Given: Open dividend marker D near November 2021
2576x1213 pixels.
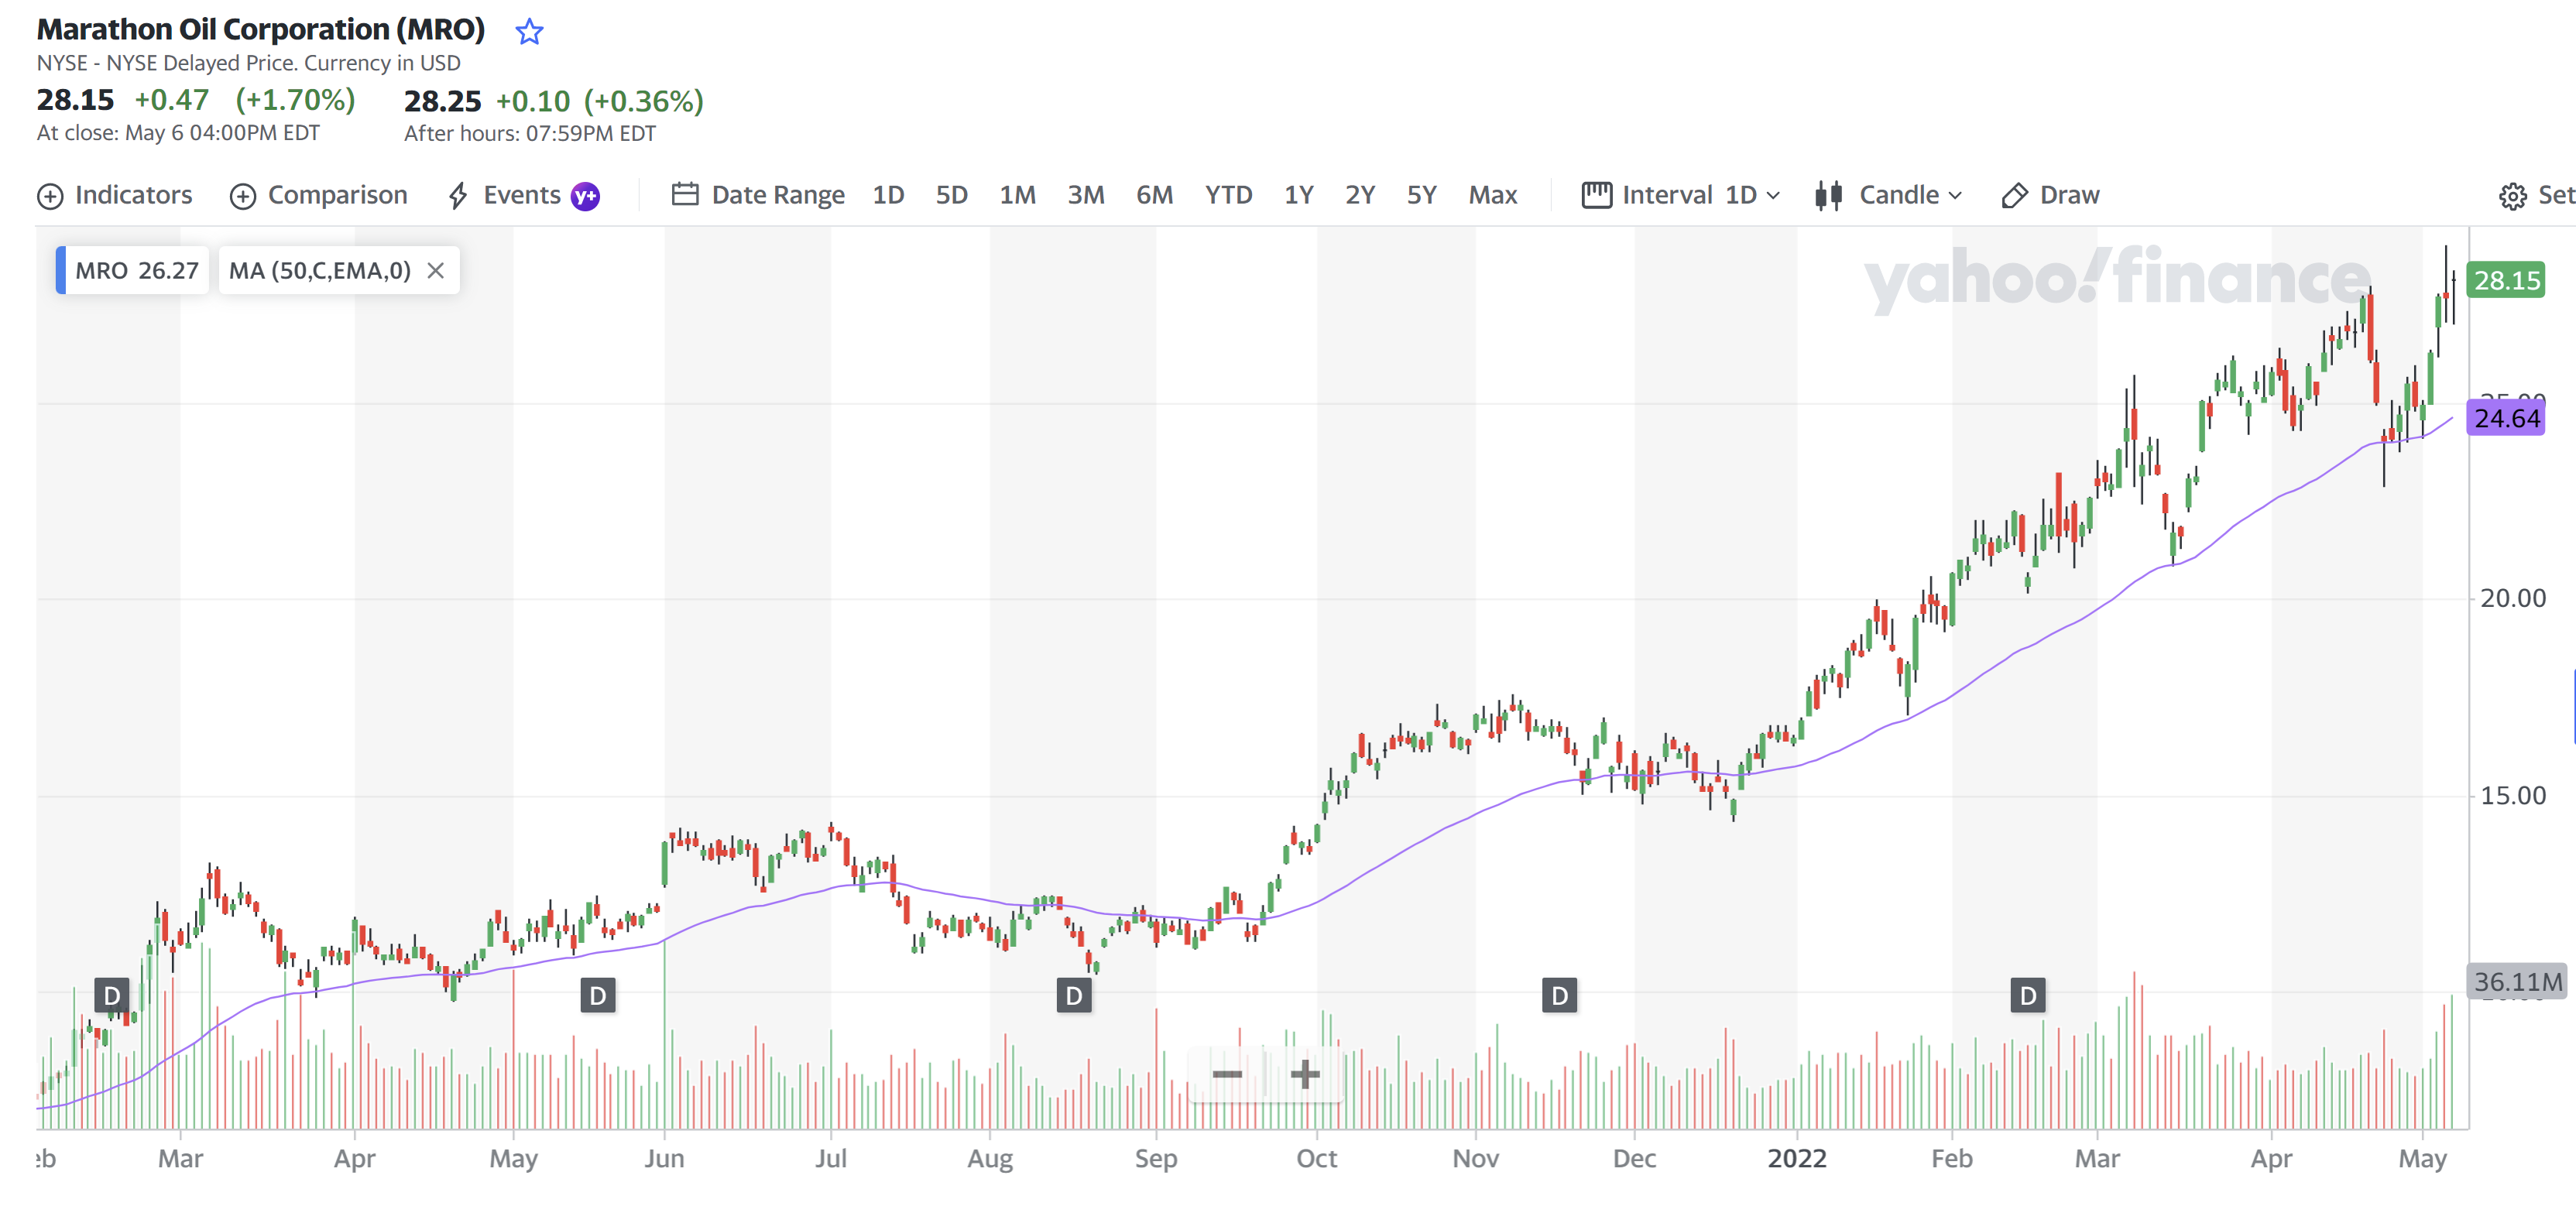Looking at the screenshot, I should (x=1559, y=996).
